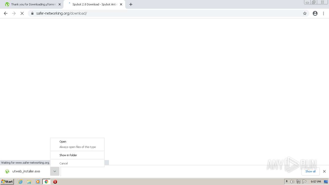Stop loading the page

tap(22, 13)
